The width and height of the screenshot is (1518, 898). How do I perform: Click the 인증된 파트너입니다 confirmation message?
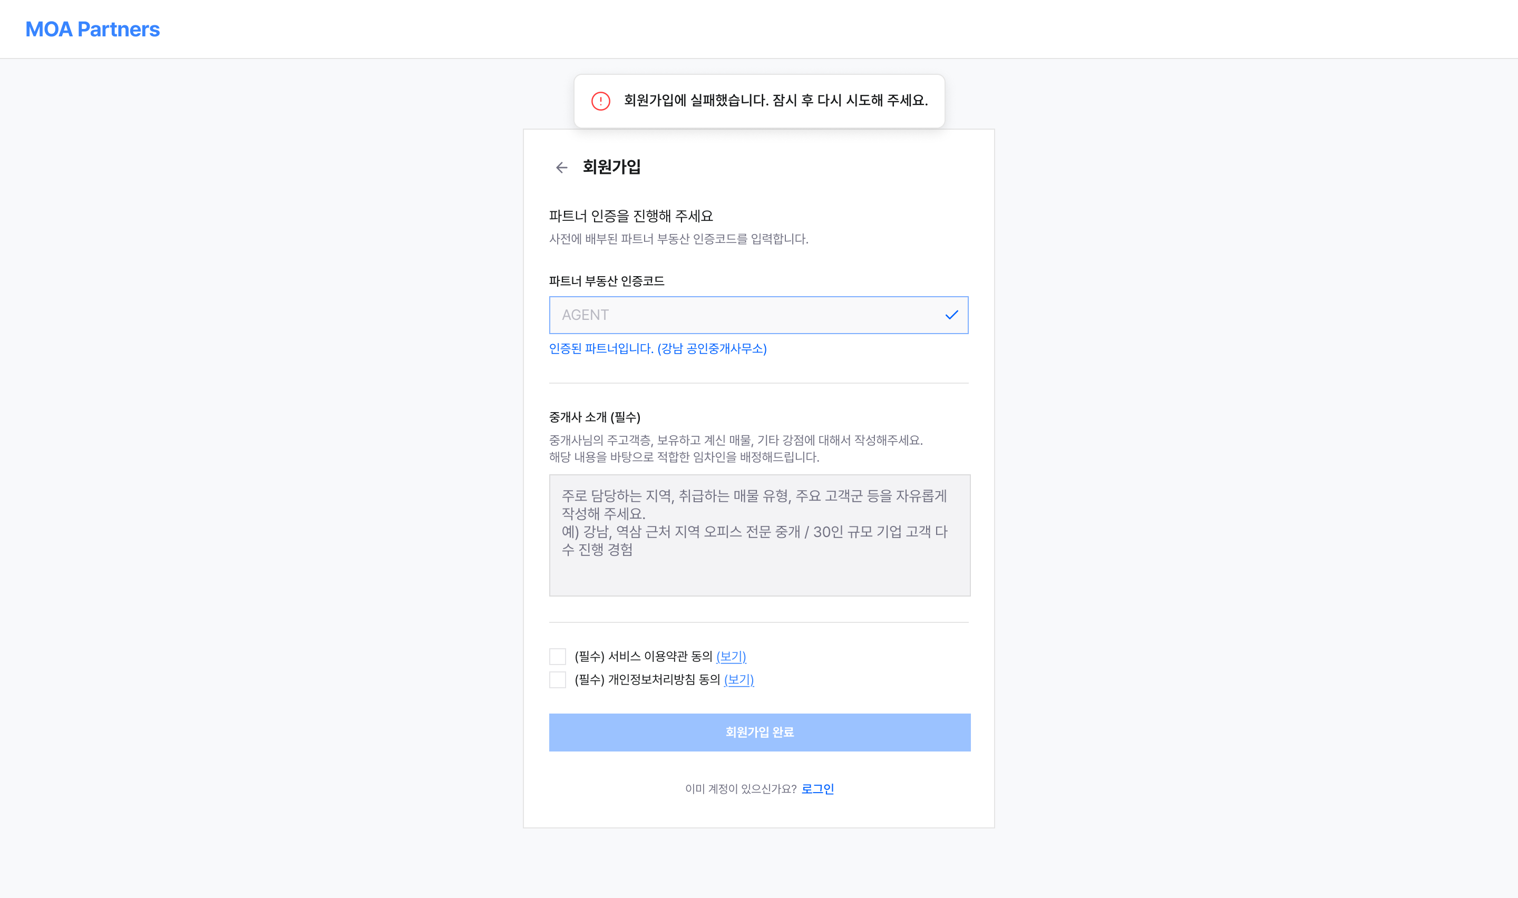(658, 348)
